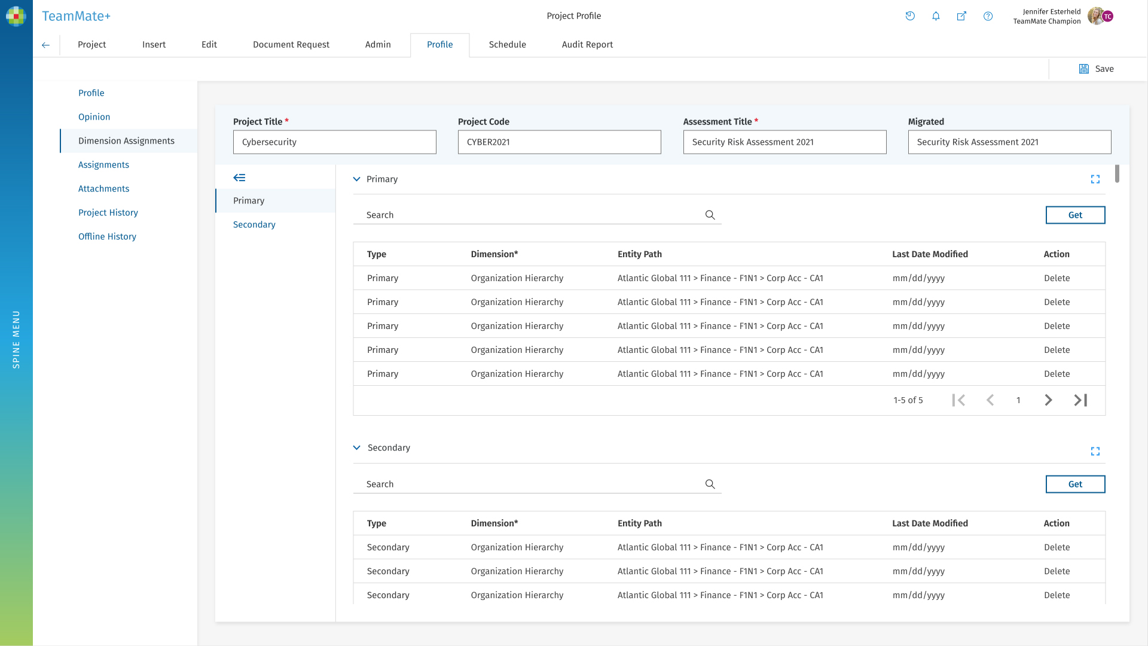This screenshot has height=646, width=1148.
Task: Collapse the side panel with the left-arrow list icon
Action: (239, 178)
